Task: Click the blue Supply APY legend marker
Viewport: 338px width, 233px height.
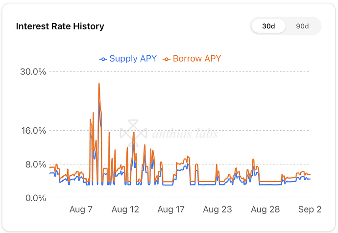Action: 103,59
